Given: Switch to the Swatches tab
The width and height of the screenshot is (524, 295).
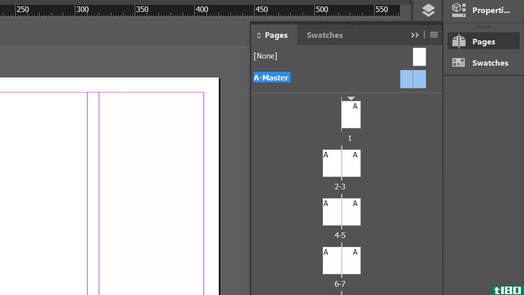Looking at the screenshot, I should point(324,35).
